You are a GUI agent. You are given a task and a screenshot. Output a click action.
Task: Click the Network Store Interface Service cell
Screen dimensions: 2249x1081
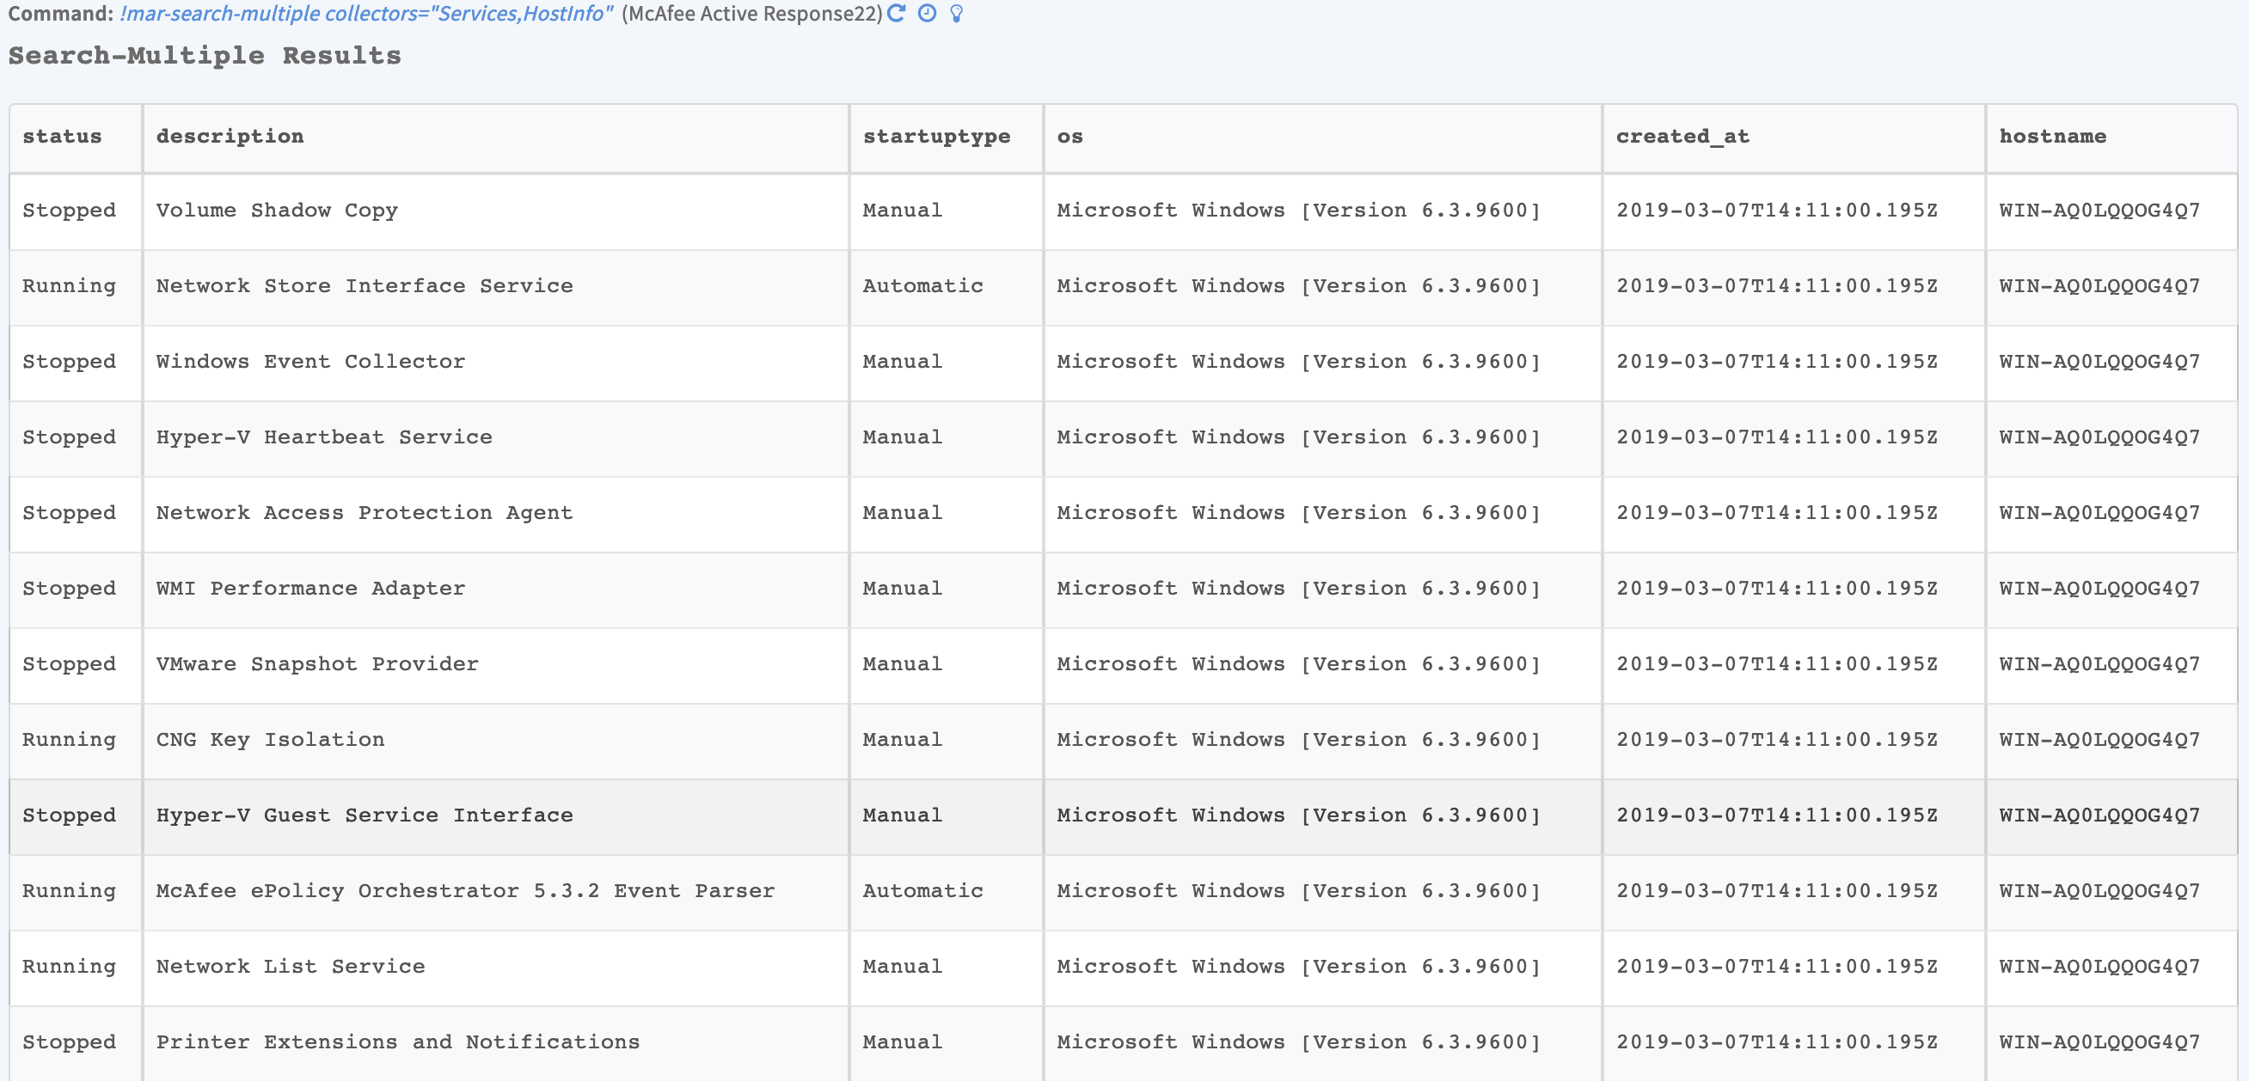point(364,286)
